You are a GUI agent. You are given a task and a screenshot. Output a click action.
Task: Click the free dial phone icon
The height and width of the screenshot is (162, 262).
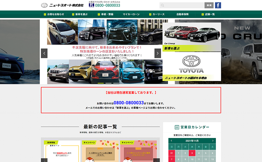(x=92, y=5)
